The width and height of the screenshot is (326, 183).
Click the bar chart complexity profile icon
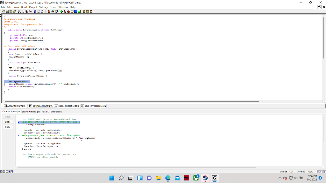[x=49, y=11]
